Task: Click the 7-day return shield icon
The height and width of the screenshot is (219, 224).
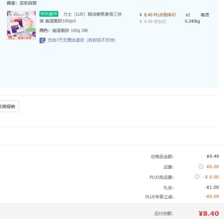Action: [x=42, y=40]
